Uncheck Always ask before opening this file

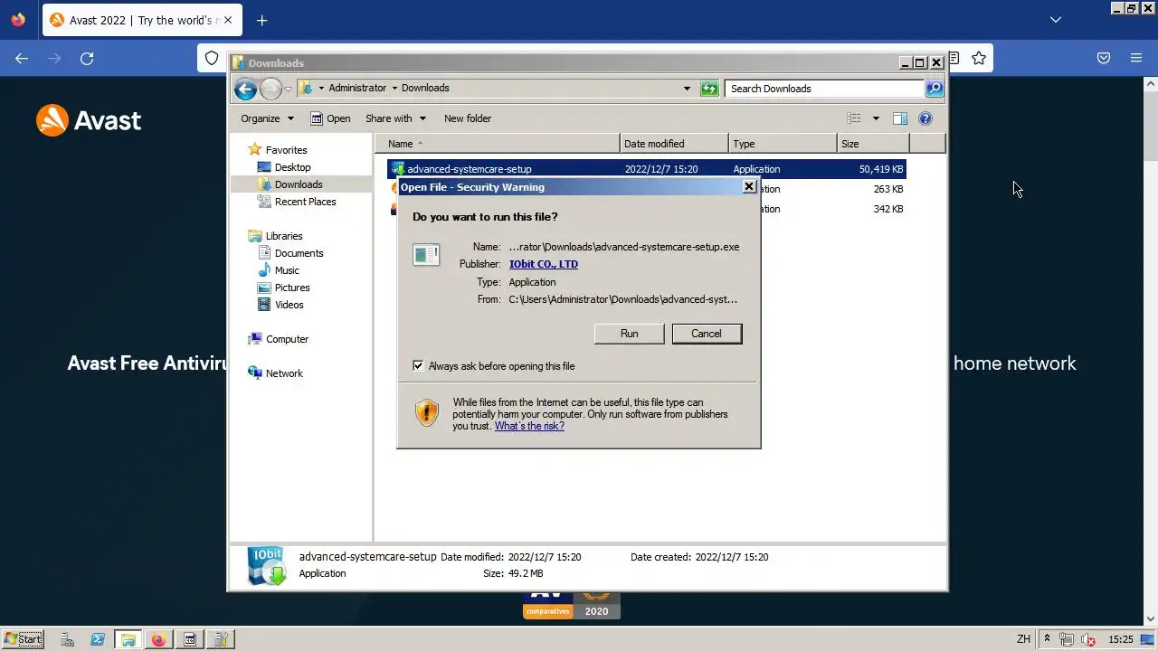point(418,366)
